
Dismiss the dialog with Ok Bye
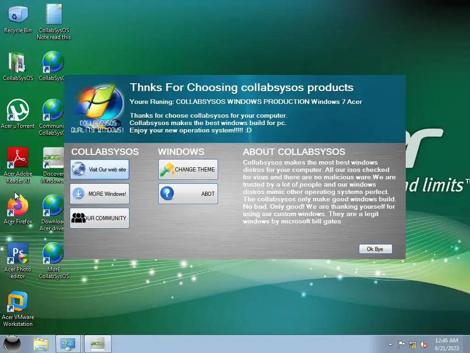coord(375,249)
